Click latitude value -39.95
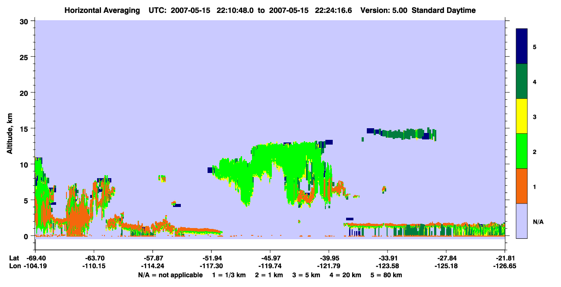The width and height of the screenshot is (561, 287). coord(329,258)
